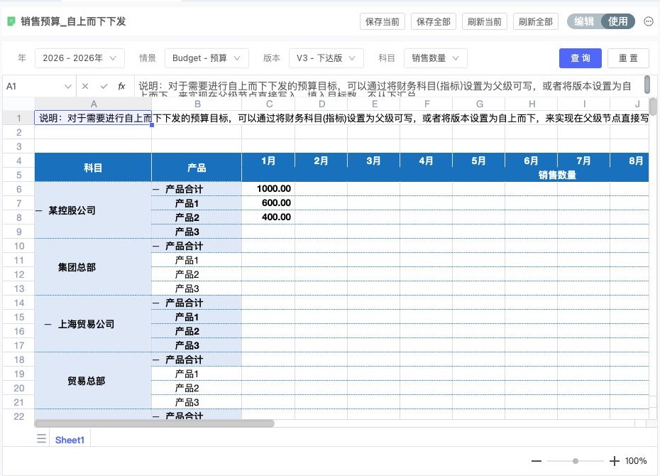The image size is (660, 476).
Task: Select 产品2 in row 12
Action: point(197,274)
